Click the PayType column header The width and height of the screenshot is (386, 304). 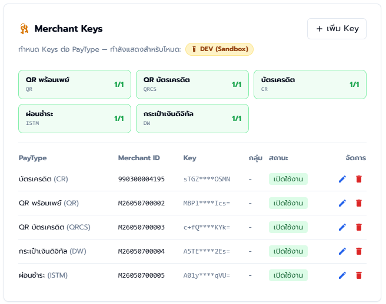point(33,158)
